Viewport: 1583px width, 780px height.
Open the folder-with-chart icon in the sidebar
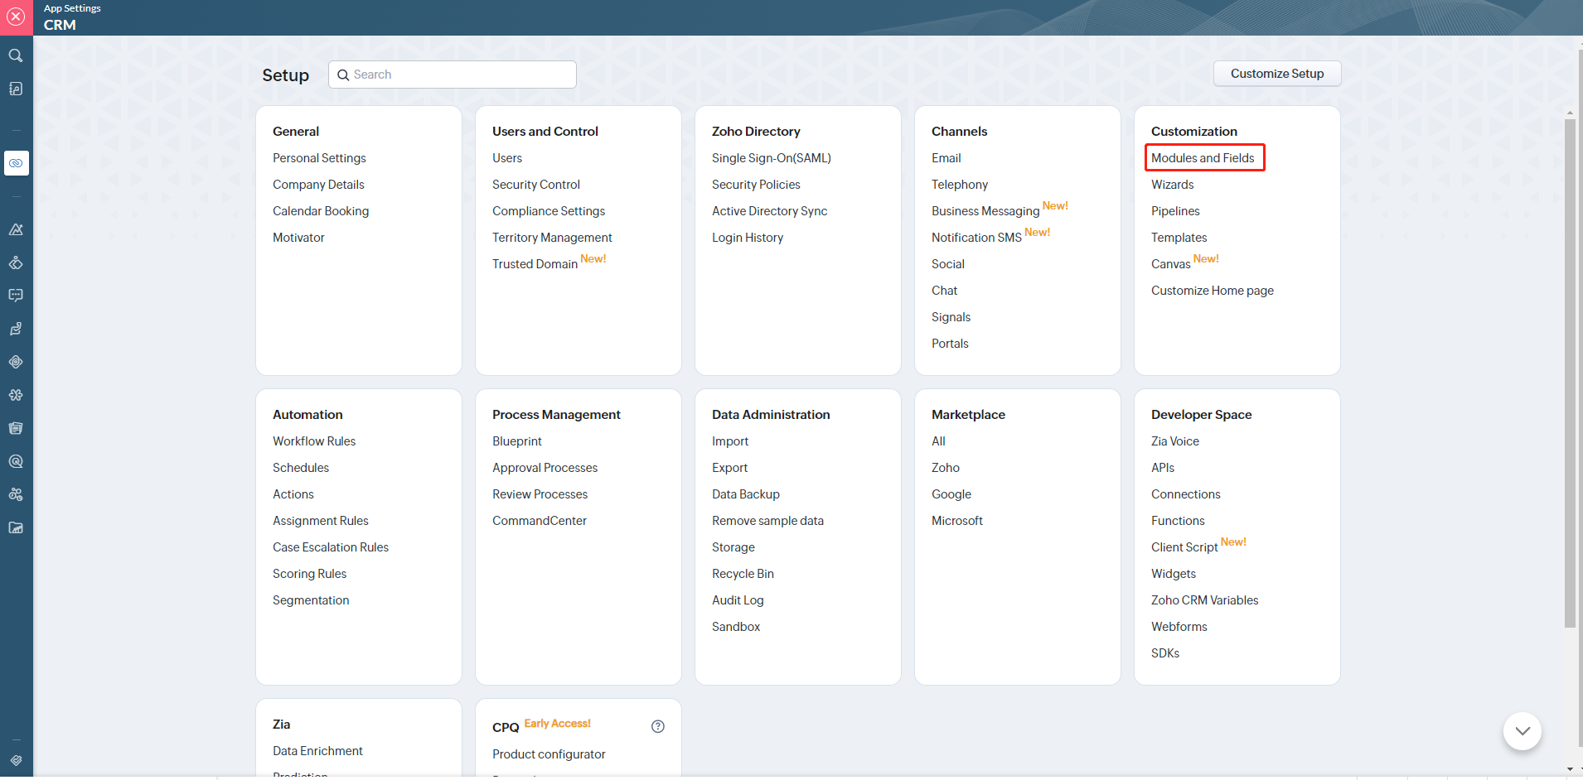click(16, 527)
